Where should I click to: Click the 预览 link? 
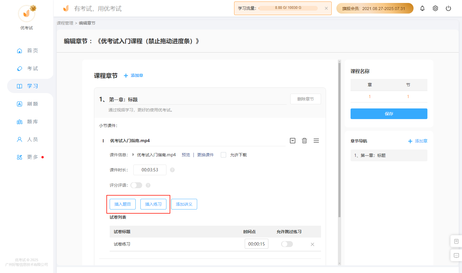coord(186,155)
